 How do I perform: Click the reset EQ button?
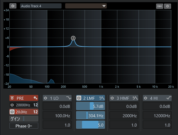pyautogui.click(x=160, y=6)
